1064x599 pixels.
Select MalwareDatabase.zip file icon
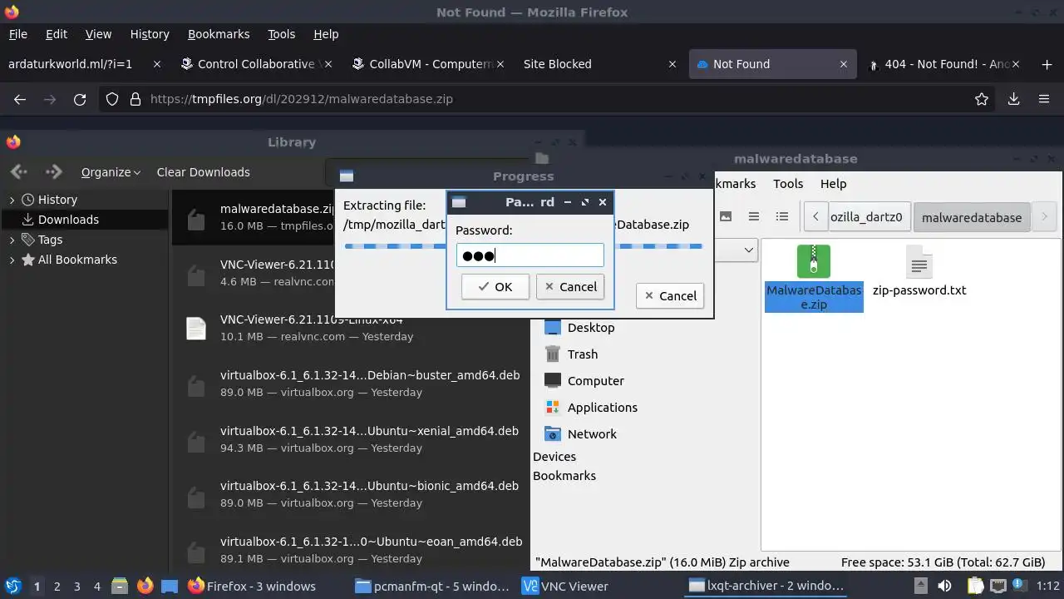(814, 278)
